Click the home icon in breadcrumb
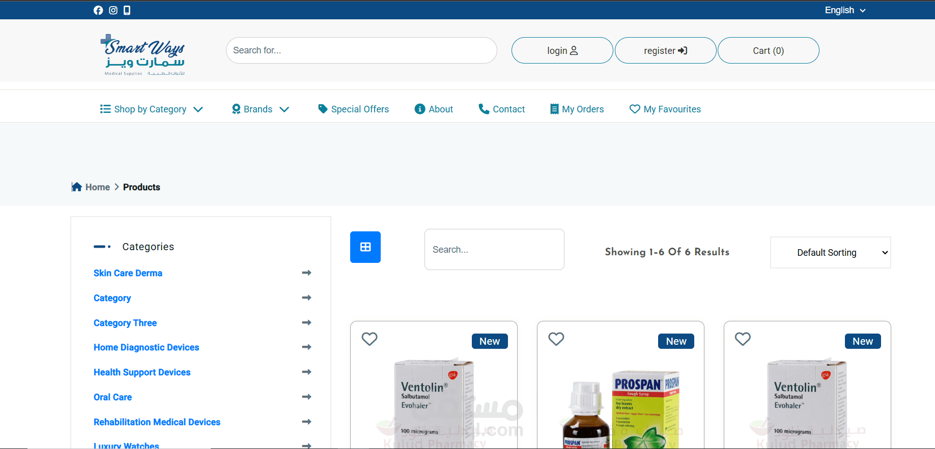 [x=77, y=187]
